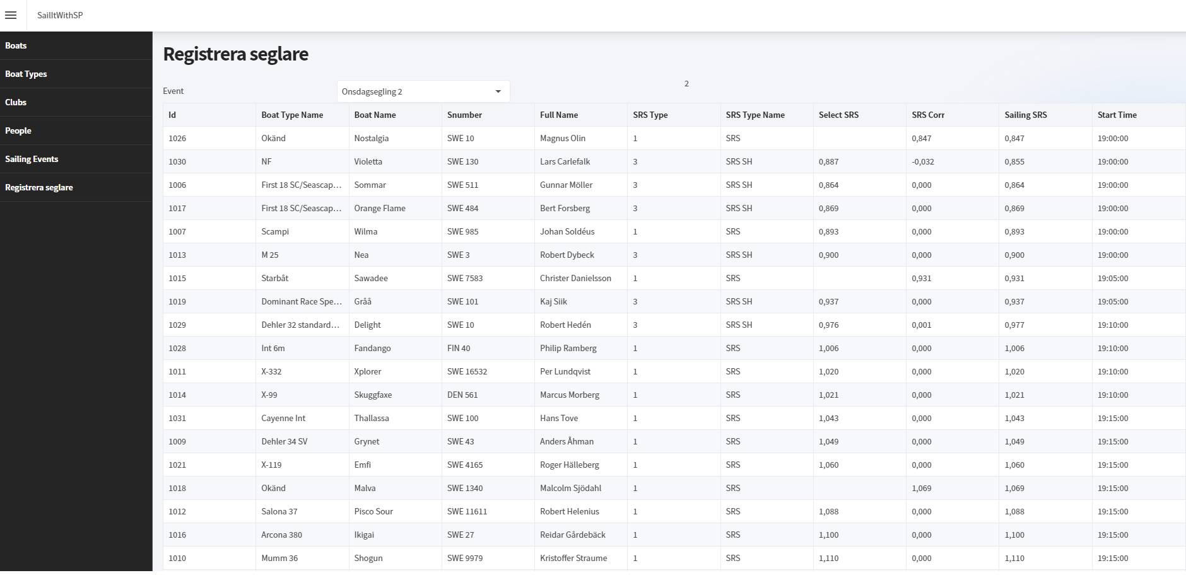The image size is (1186, 585).
Task: Select Shogun boat name cell
Action: 395,558
